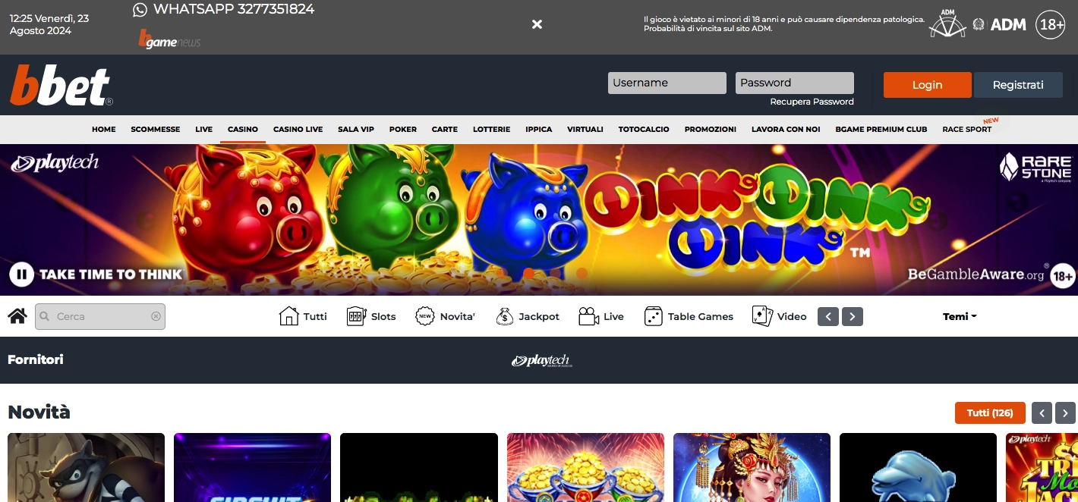Screen dimensions: 1078x502
Task: Click the category list next arrow
Action: pyautogui.click(x=853, y=316)
